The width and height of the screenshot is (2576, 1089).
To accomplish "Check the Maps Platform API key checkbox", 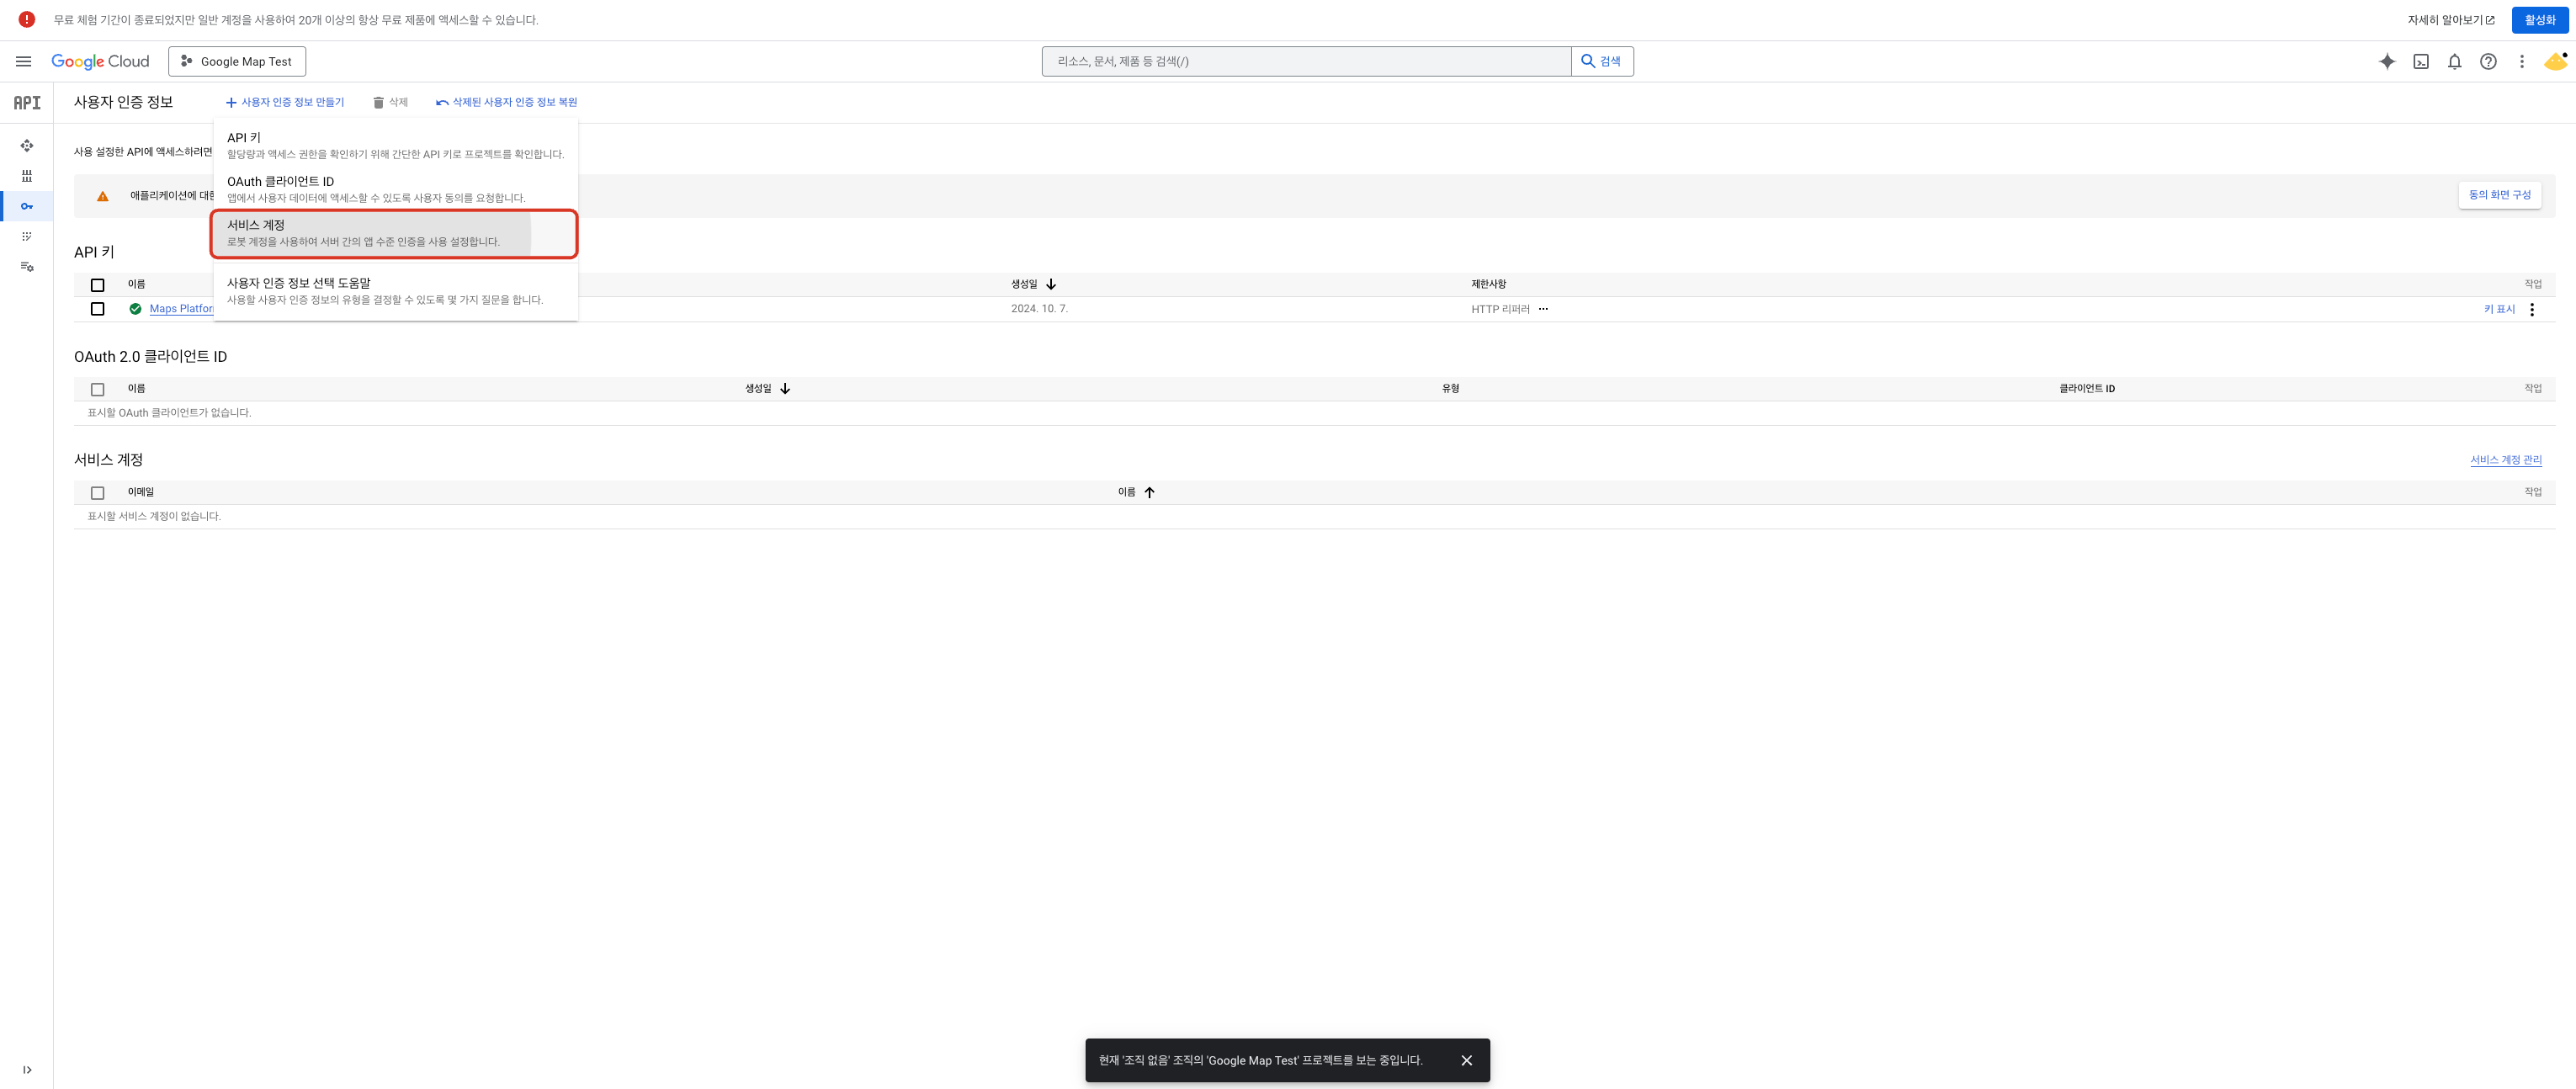I will [x=97, y=309].
